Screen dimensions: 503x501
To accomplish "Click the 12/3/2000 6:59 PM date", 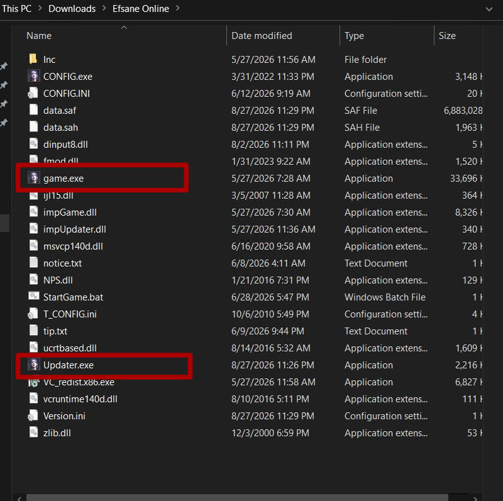I will click(270, 433).
